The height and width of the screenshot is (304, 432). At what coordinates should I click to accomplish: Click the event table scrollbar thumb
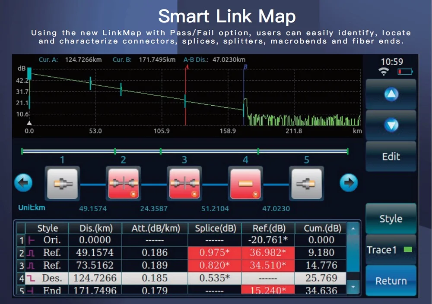(353, 253)
